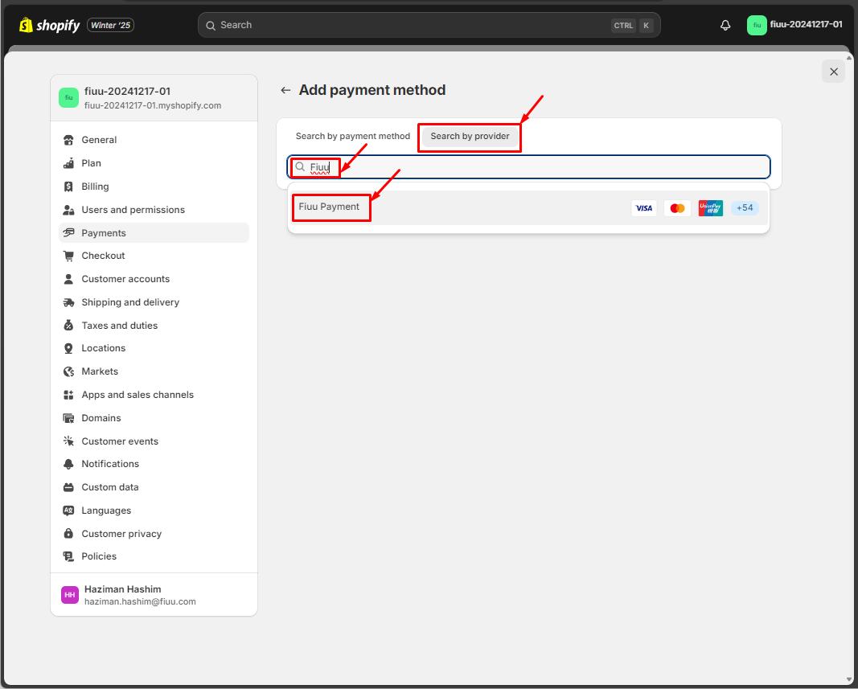Open Markets settings
858x689 pixels.
(x=154, y=371)
